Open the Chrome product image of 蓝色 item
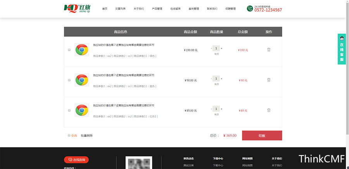Image resolution: width=349 pixels, height=169 pixels. 82,80
